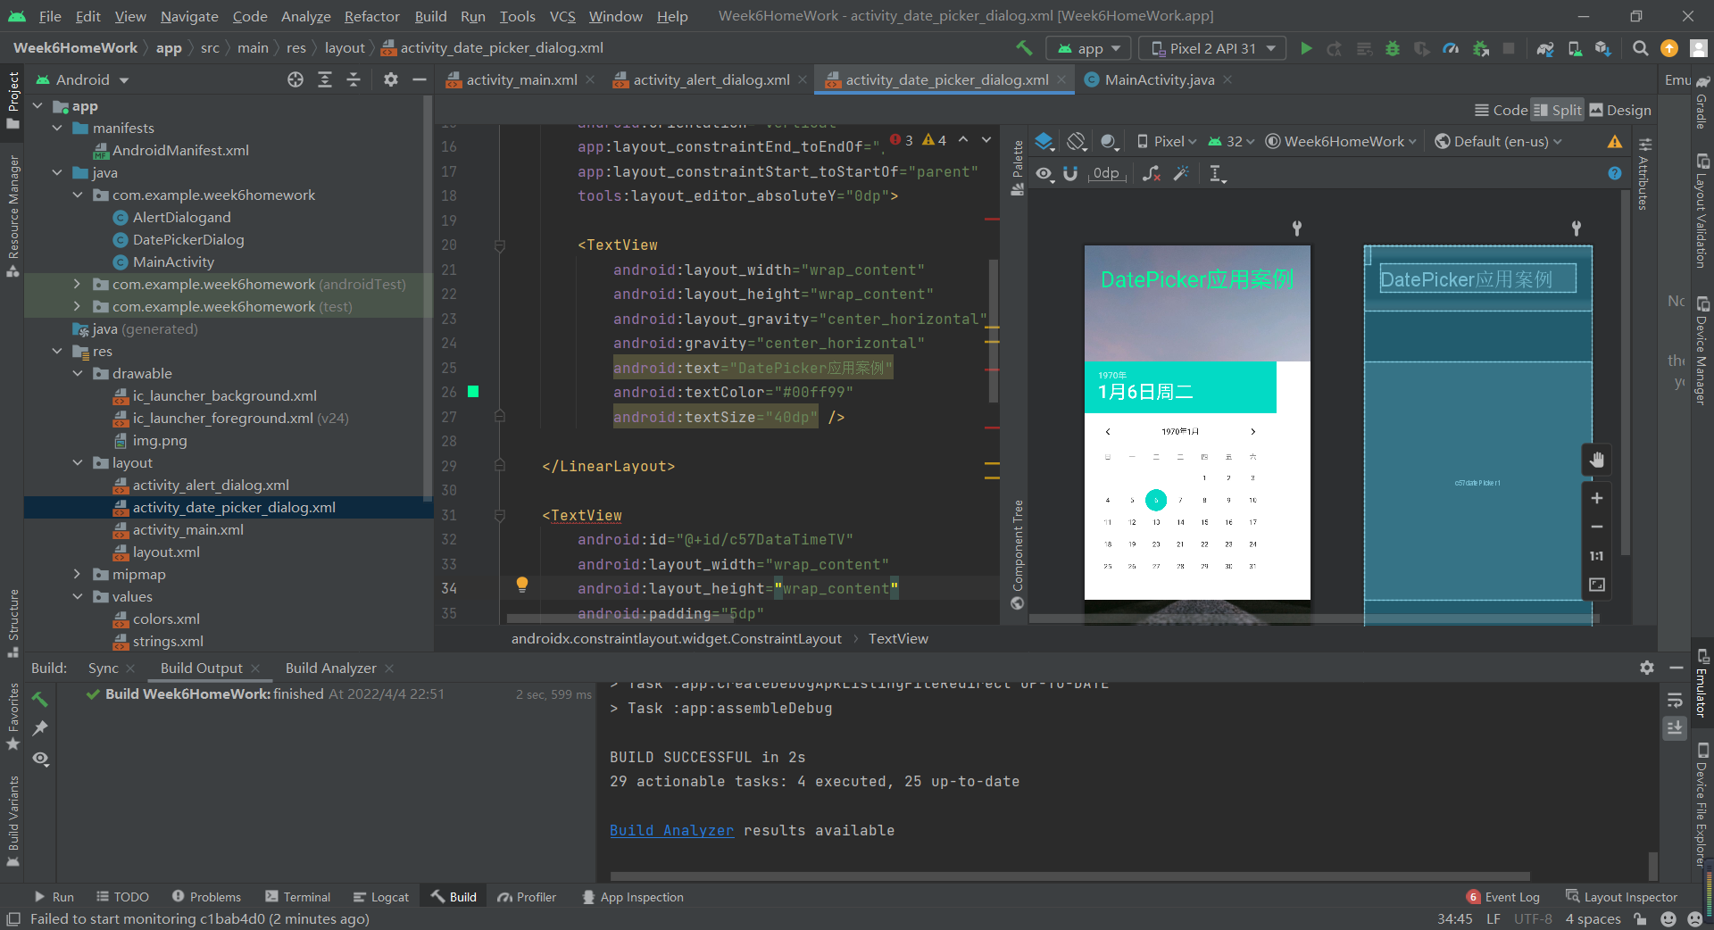Open the VCS menu
Viewport: 1714px width, 930px height.
[562, 16]
